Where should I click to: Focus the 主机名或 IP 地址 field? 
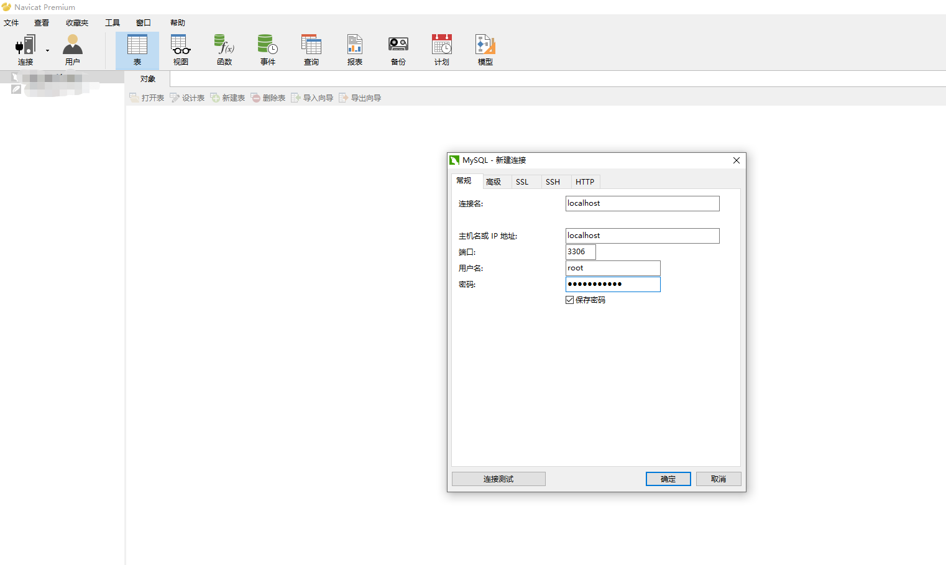[643, 236]
